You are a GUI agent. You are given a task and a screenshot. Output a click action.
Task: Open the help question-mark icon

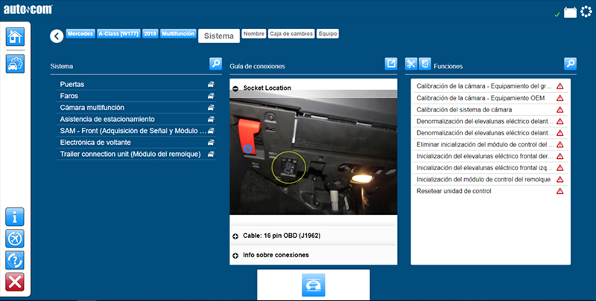click(x=15, y=260)
